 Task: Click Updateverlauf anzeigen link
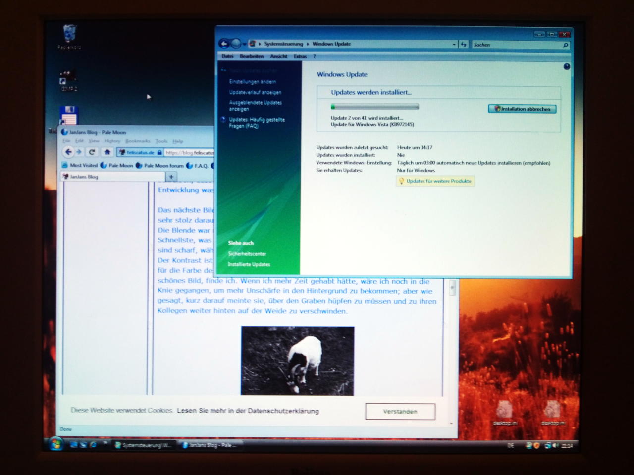pyautogui.click(x=255, y=93)
